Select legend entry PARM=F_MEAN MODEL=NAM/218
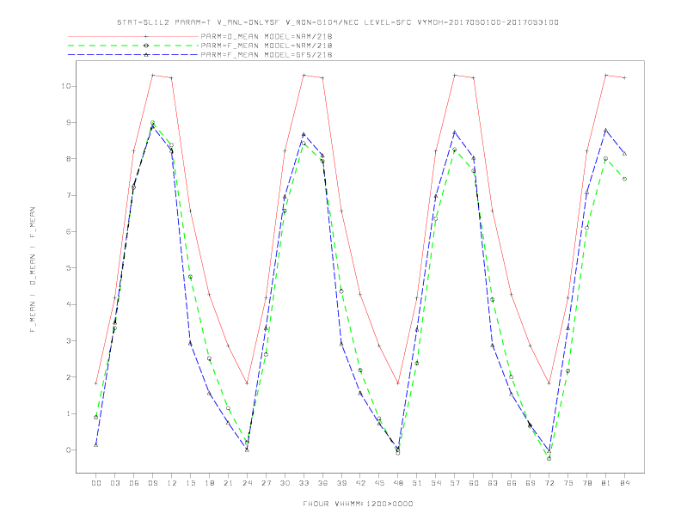Viewport: 681px width, 526px height. click(267, 46)
